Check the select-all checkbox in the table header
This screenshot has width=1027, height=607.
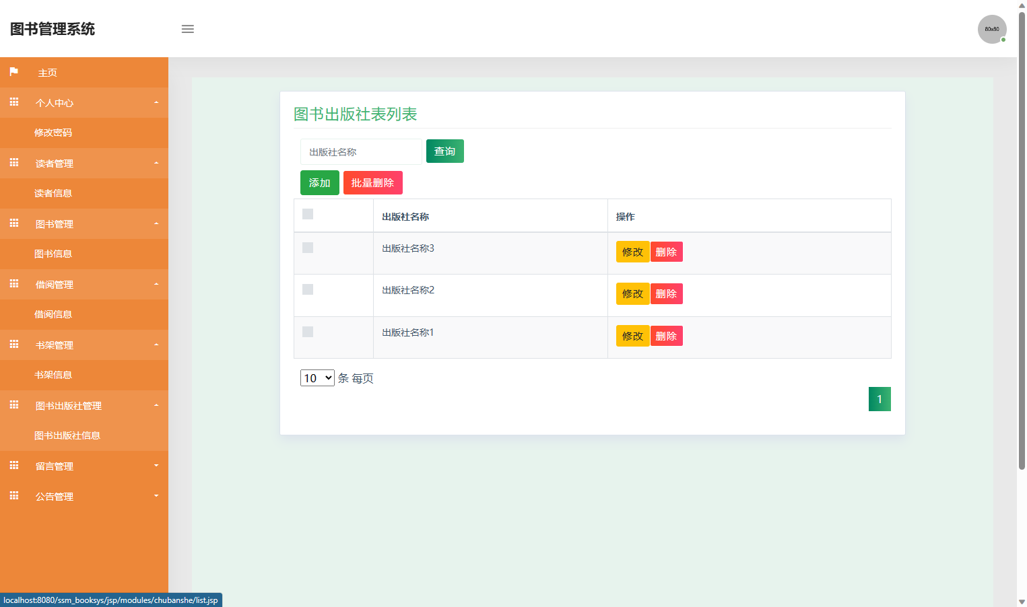coord(308,213)
